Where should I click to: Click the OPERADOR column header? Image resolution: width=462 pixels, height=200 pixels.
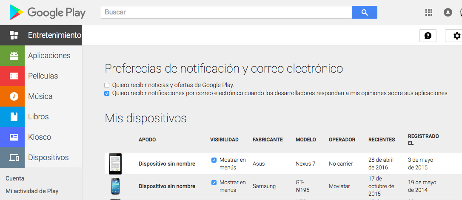[x=342, y=140]
